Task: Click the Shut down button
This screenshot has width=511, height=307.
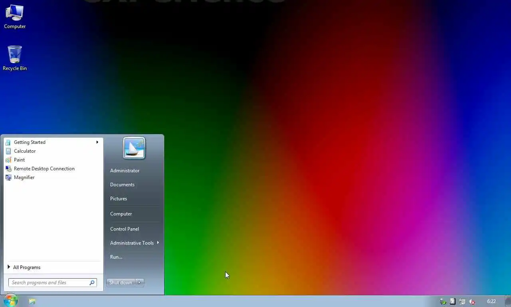Action: tap(121, 283)
